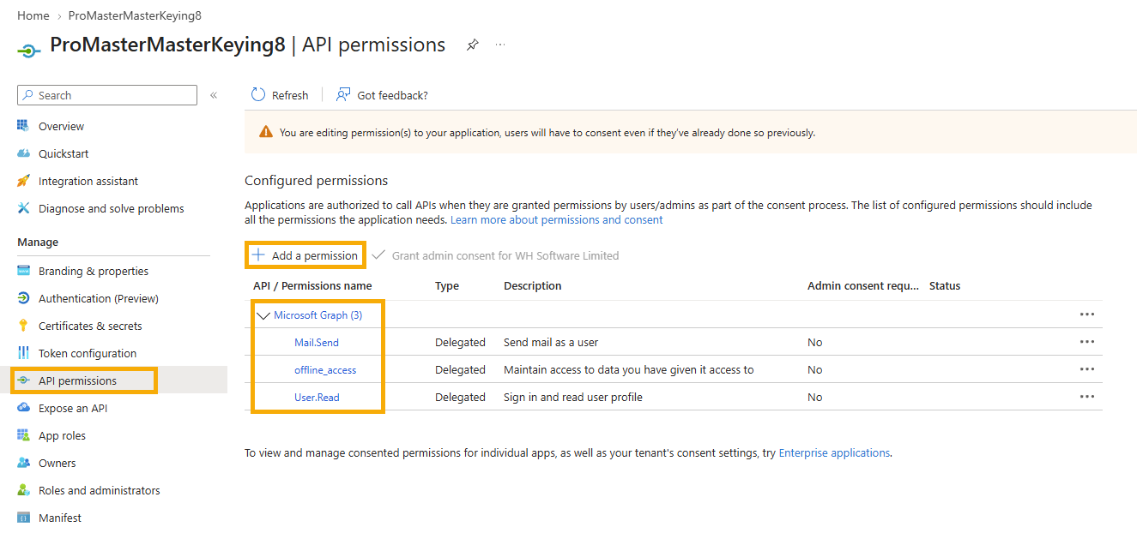Click the Status column header
1137x539 pixels.
pyautogui.click(x=945, y=285)
